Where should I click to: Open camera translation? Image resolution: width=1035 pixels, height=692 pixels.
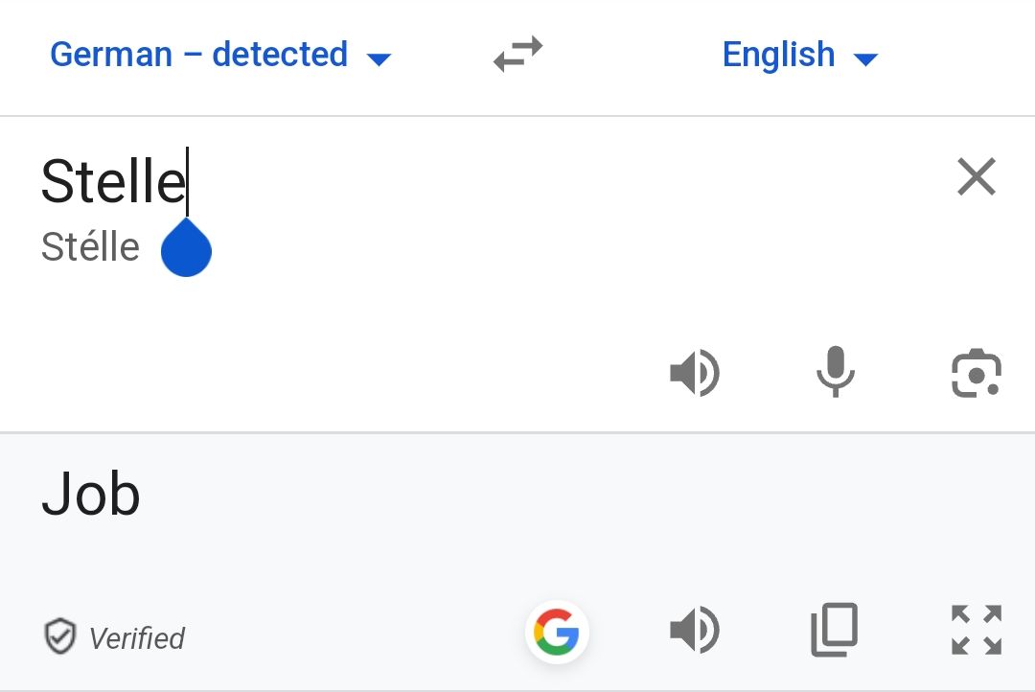pos(977,373)
